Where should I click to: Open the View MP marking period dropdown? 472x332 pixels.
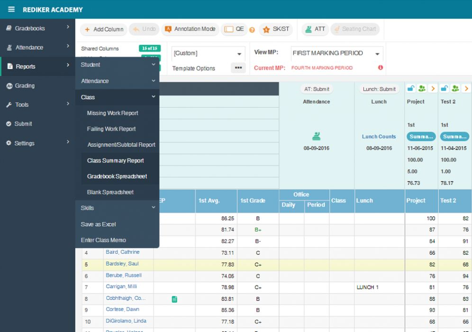(336, 53)
